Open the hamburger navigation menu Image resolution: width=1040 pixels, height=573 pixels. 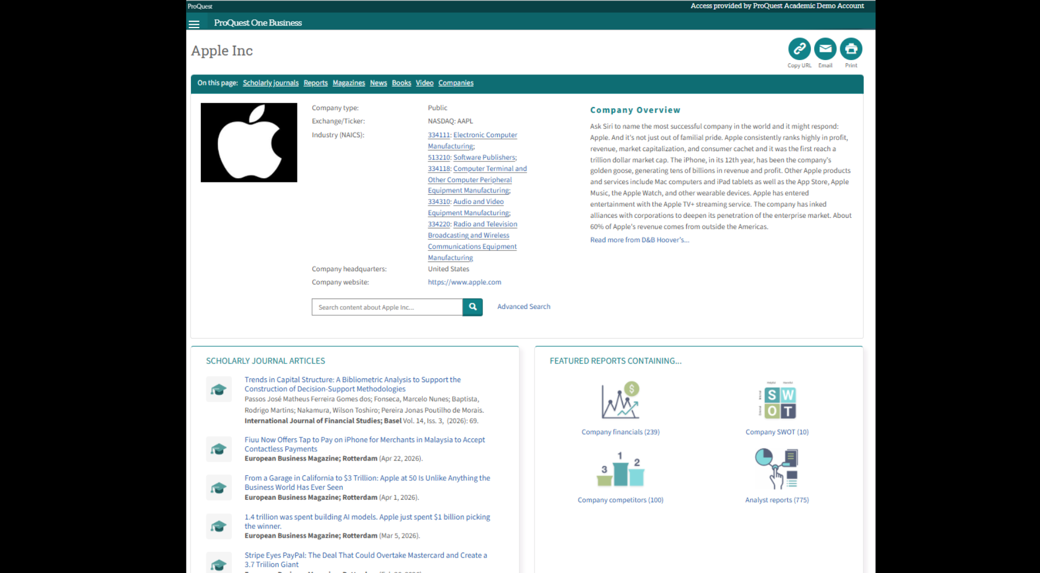tap(194, 24)
